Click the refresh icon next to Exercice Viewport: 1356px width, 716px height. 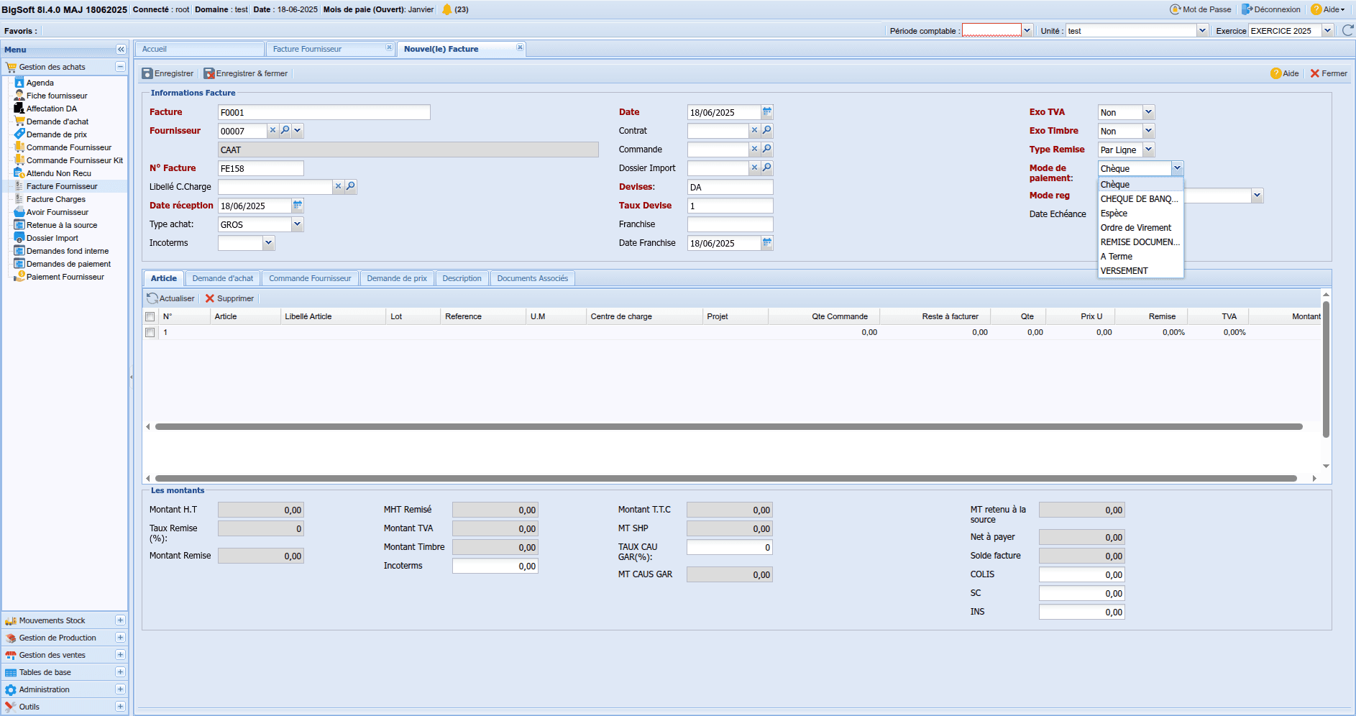pyautogui.click(x=1347, y=30)
